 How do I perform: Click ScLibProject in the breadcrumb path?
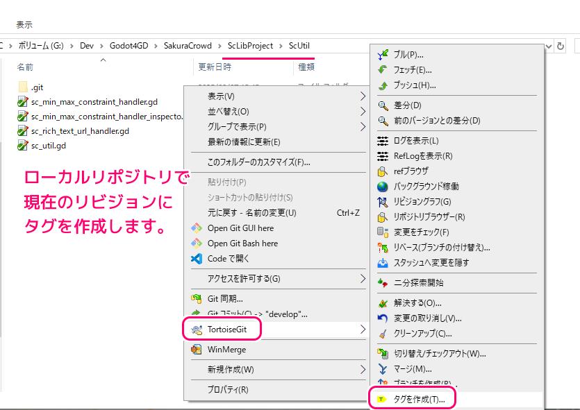point(251,46)
